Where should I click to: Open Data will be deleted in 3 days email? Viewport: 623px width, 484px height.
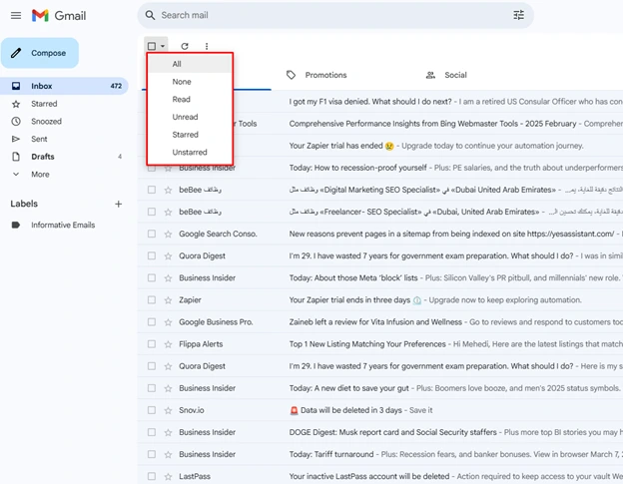click(380, 410)
